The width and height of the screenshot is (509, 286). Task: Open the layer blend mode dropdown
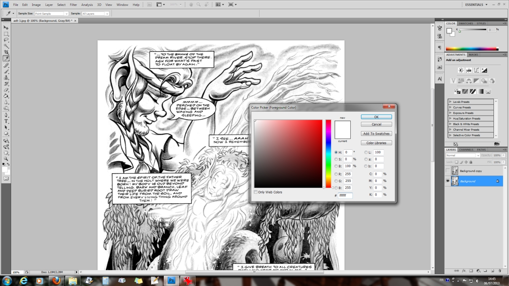[x=464, y=155]
